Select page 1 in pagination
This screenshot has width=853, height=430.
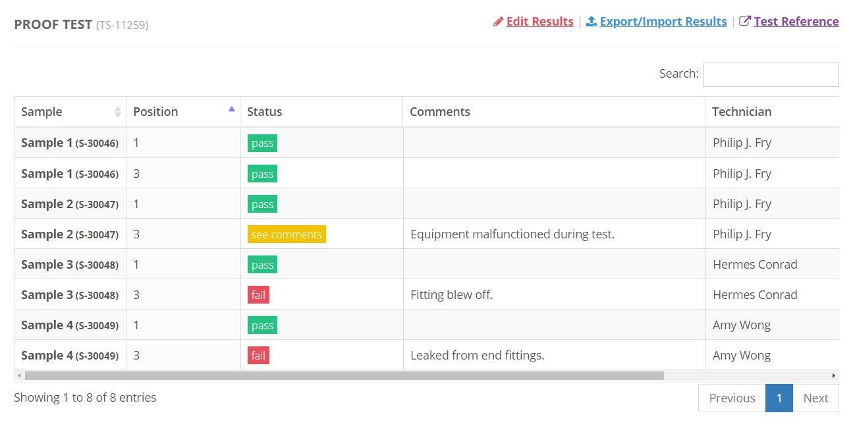[x=779, y=398]
